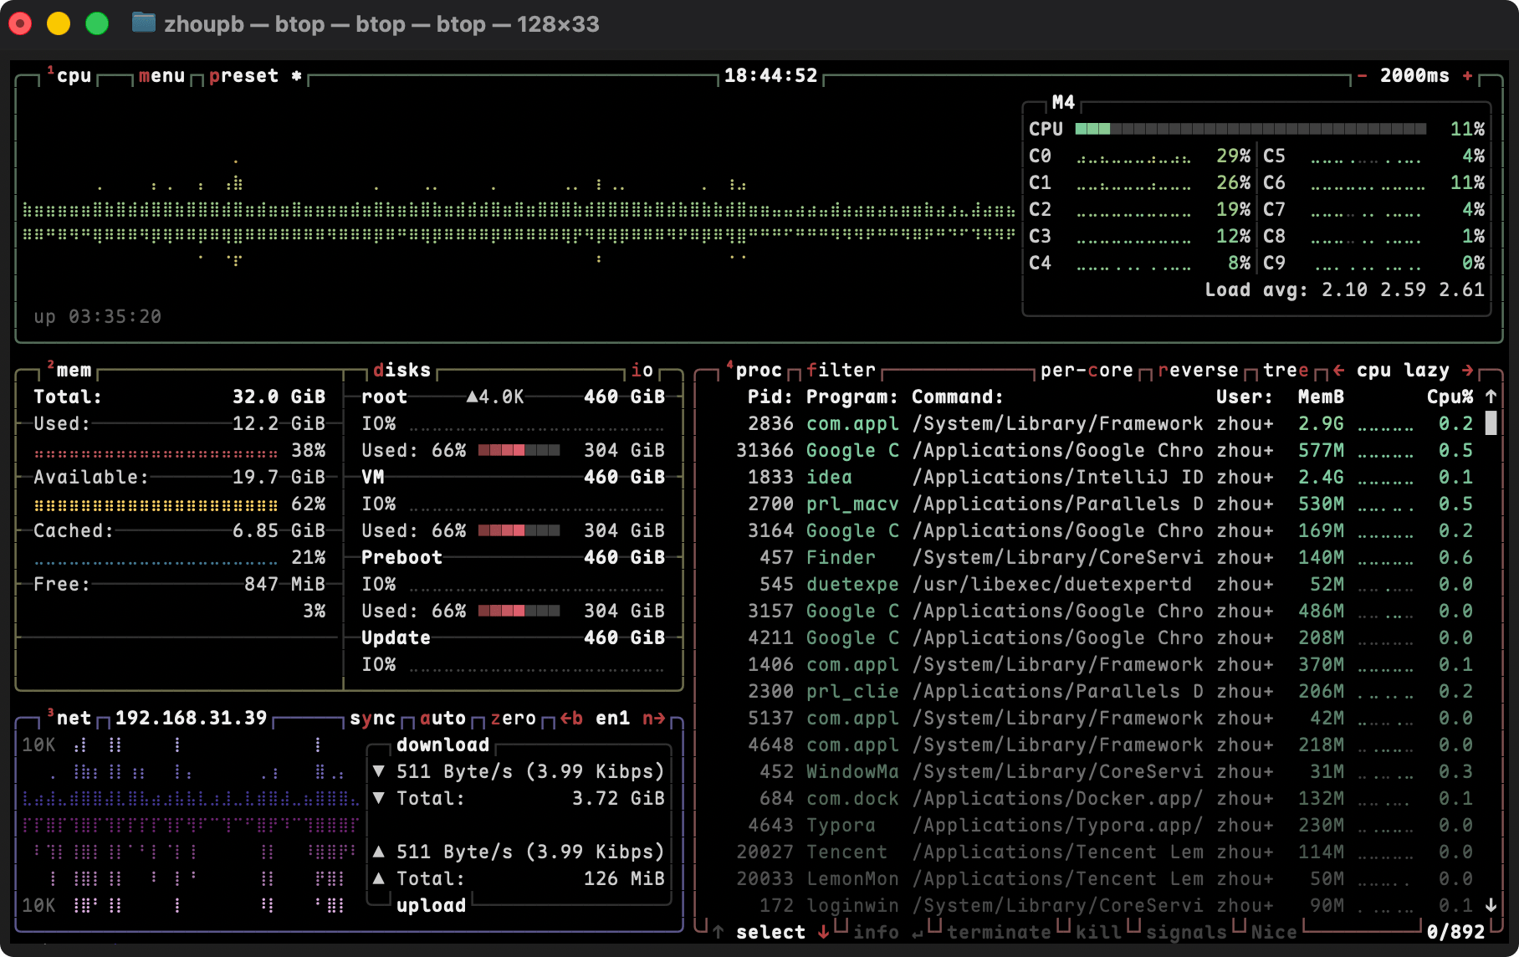Viewport: 1519px width, 957px height.
Task: Toggle net auto scaling option
Action: [442, 719]
